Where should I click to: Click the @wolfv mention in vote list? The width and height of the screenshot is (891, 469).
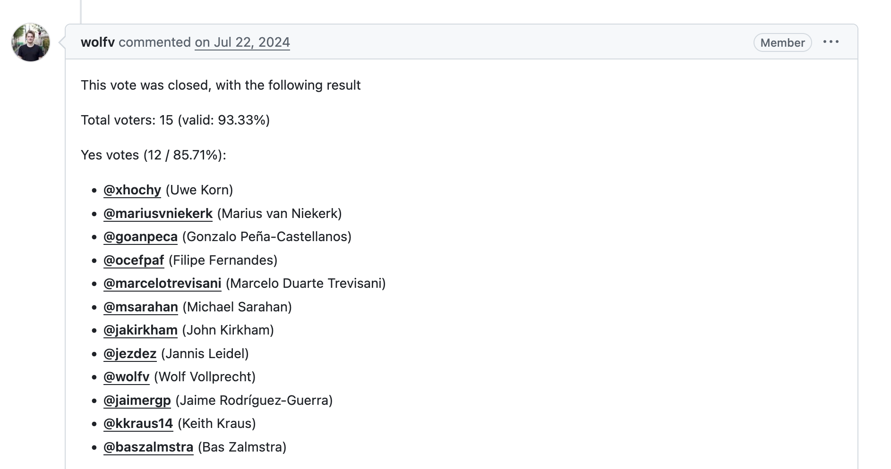(126, 377)
